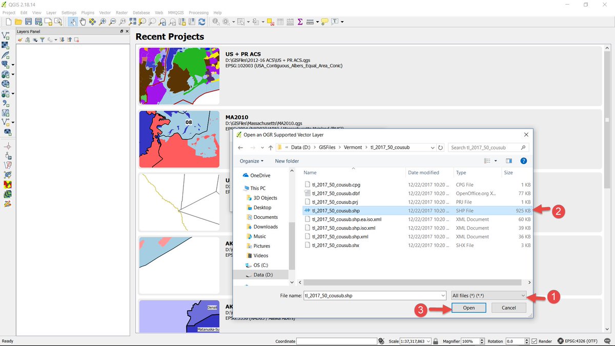The image size is (615, 346).
Task: Click Add Delimited Text Layer comma icon
Action: point(6,104)
